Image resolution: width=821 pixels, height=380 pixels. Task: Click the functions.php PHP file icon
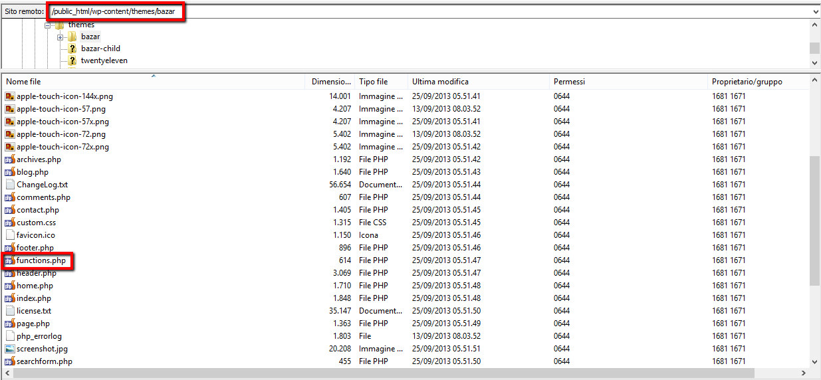(x=9, y=260)
